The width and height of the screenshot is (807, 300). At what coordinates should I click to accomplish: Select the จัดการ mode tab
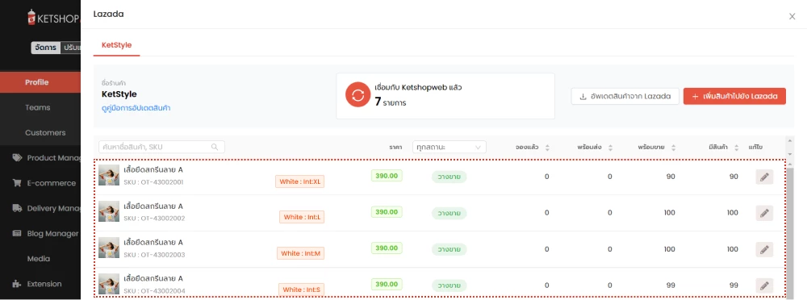point(45,48)
